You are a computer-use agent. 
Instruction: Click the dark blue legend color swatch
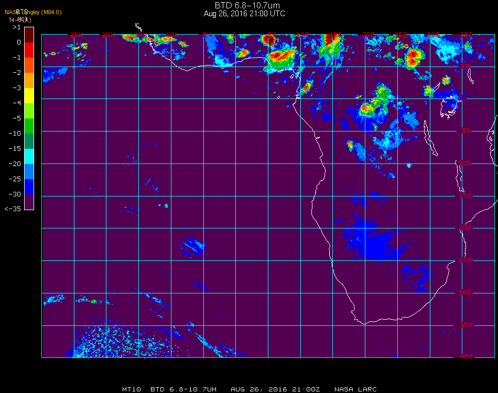pyautogui.click(x=29, y=187)
